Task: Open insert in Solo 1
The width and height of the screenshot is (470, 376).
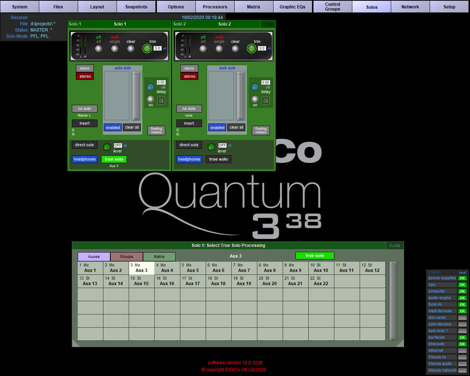Action: [x=85, y=124]
